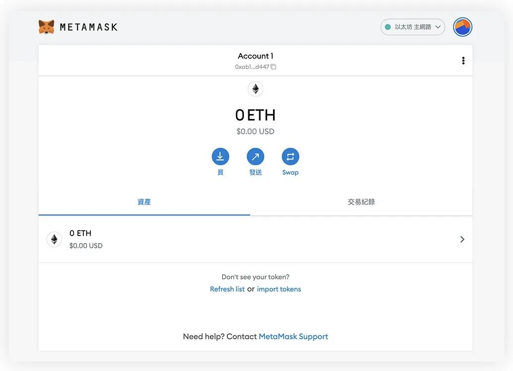
Task: Open the account avatar menu
Action: 462,27
